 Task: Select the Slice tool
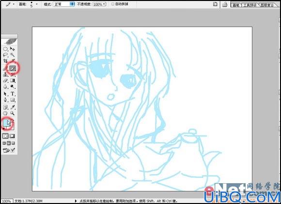tap(13, 60)
